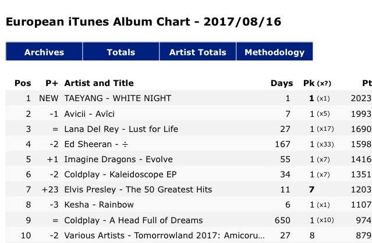
Task: Click the P+ column header
Action: tap(52, 84)
